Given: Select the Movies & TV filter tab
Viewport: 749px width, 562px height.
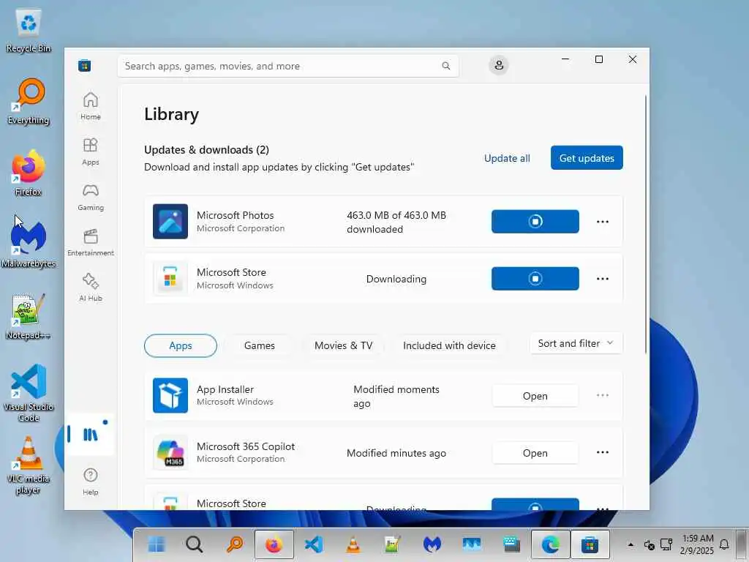Looking at the screenshot, I should point(344,345).
